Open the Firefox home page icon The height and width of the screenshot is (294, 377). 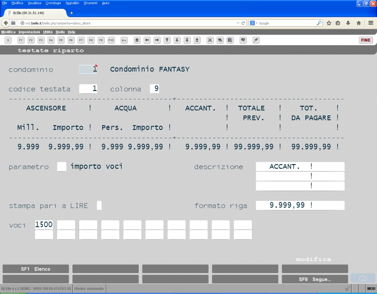359,23
